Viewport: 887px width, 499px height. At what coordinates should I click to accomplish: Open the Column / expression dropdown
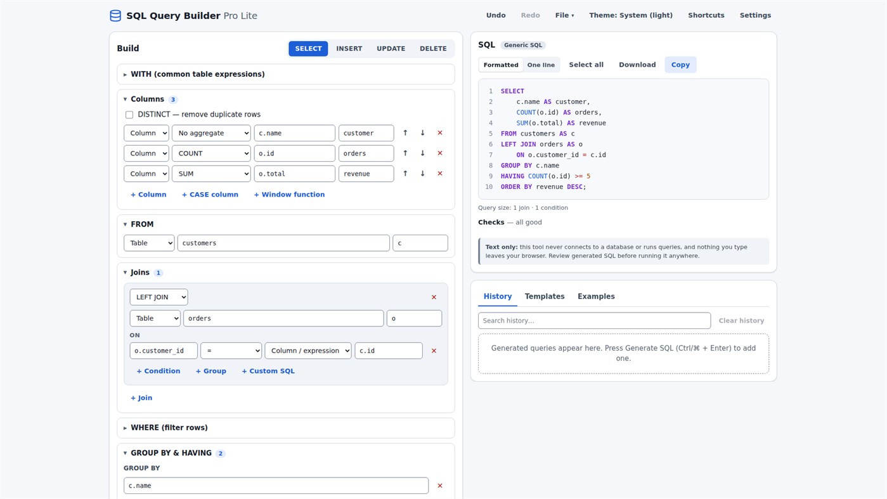(x=308, y=351)
